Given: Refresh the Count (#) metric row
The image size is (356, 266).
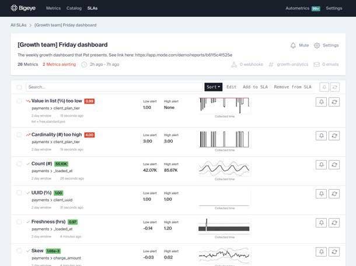Looking at the screenshot, I should click(334, 165).
